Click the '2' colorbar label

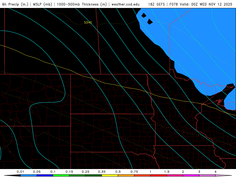pyautogui.click(x=183, y=172)
